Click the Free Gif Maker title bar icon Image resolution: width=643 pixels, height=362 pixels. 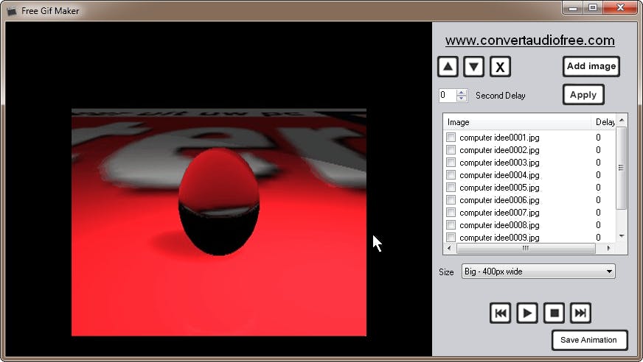click(x=13, y=11)
